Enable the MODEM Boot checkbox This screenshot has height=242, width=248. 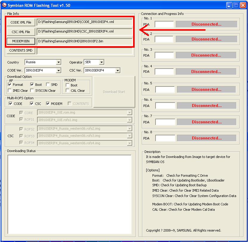(67, 85)
